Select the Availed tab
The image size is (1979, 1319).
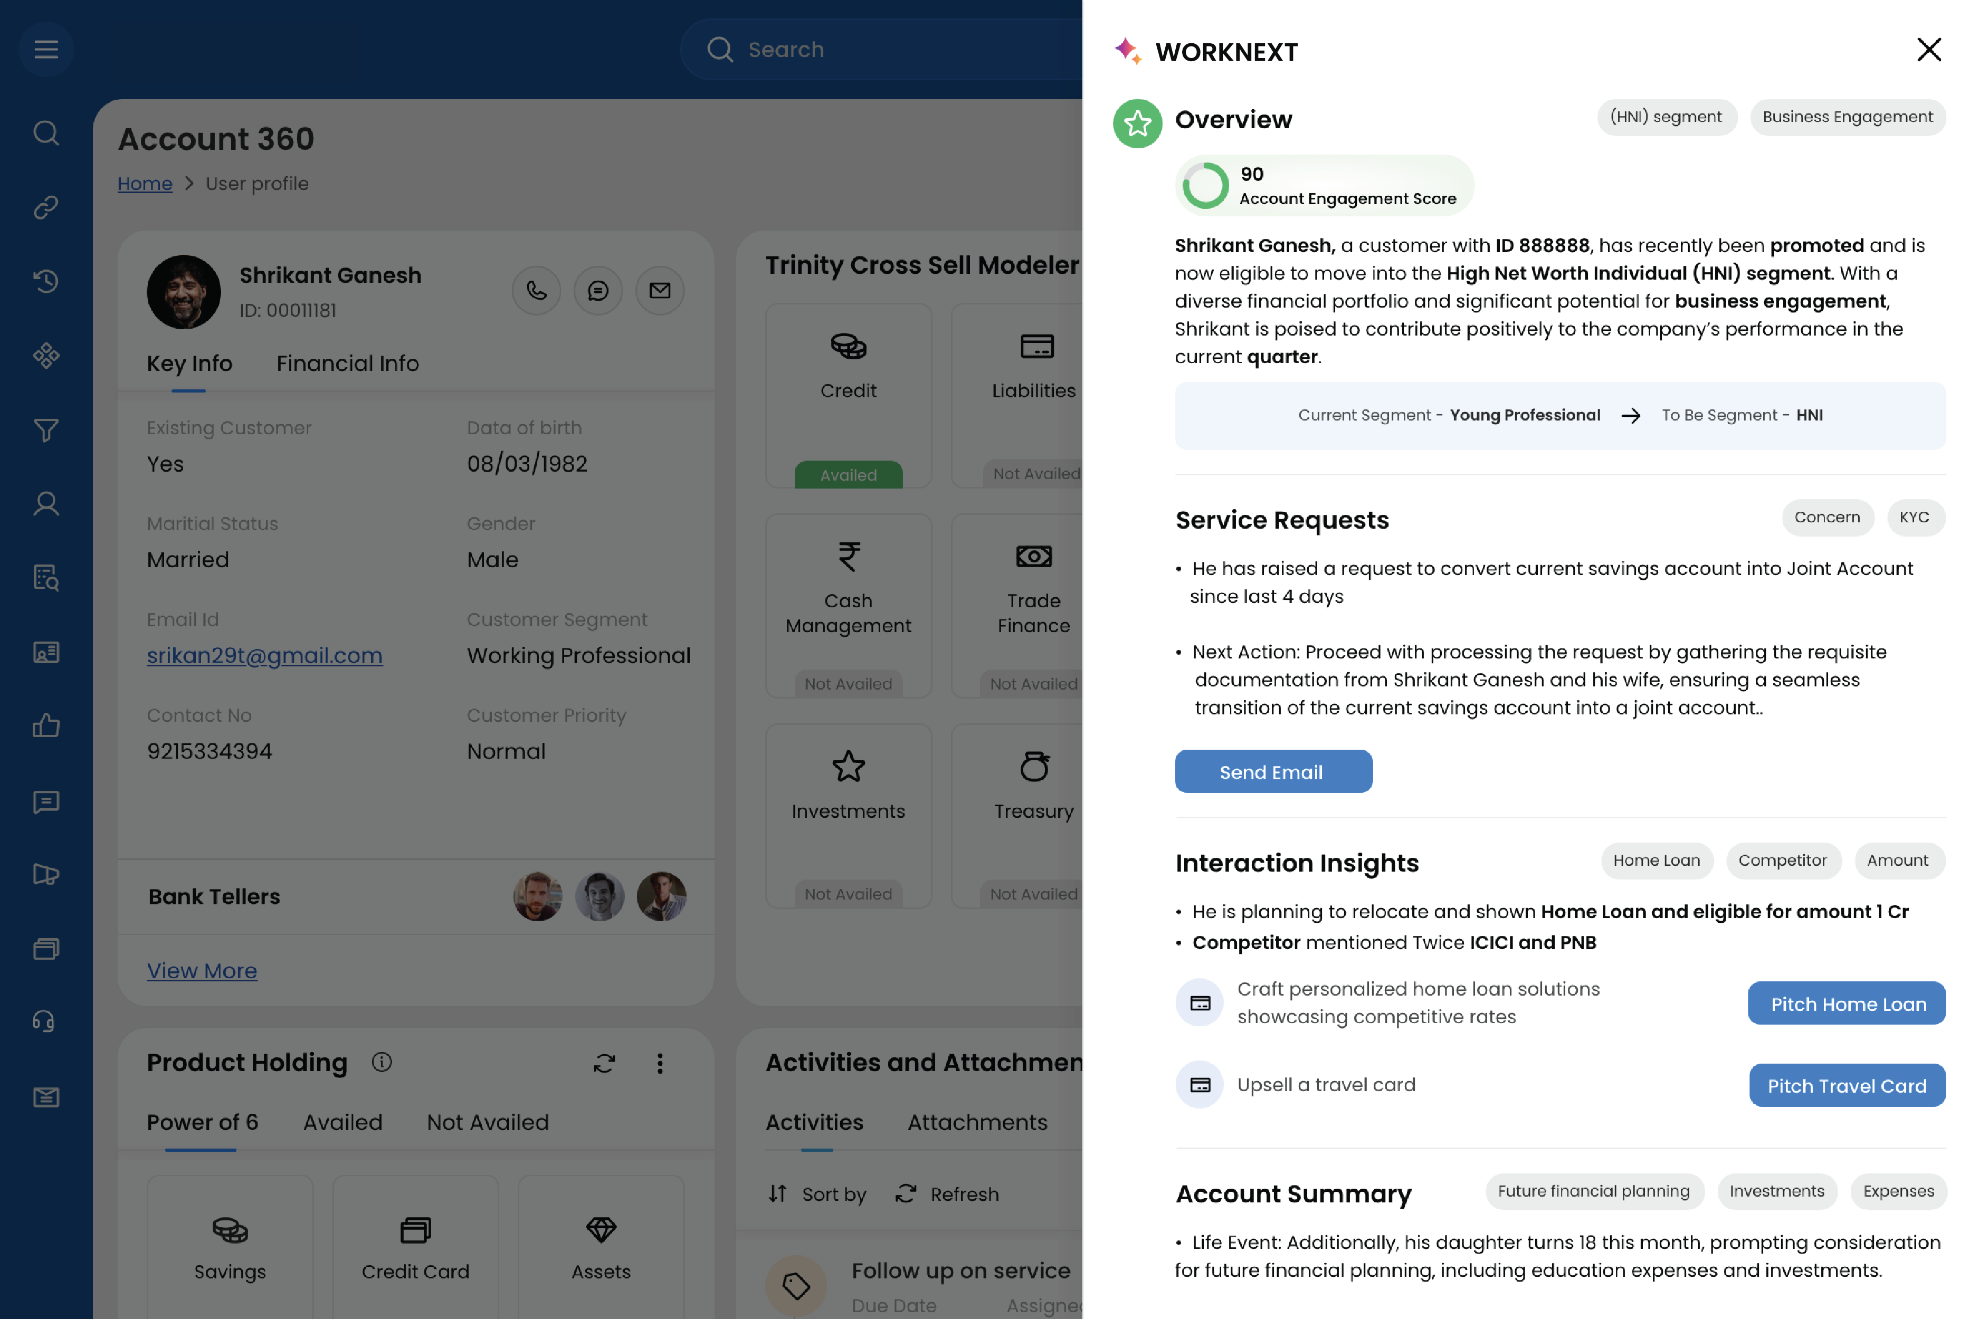pyautogui.click(x=342, y=1122)
